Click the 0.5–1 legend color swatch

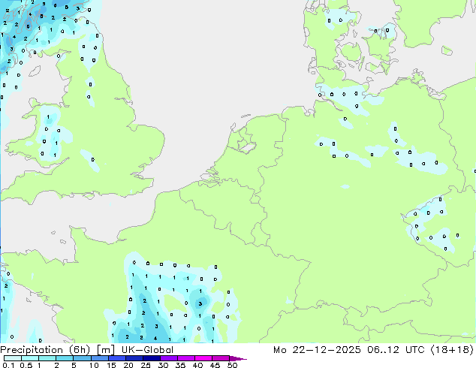[30, 358]
